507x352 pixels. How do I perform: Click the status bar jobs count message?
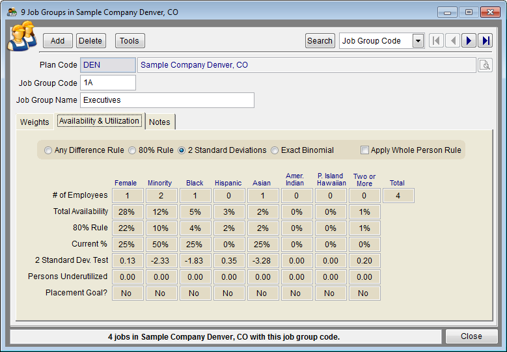[x=224, y=337]
